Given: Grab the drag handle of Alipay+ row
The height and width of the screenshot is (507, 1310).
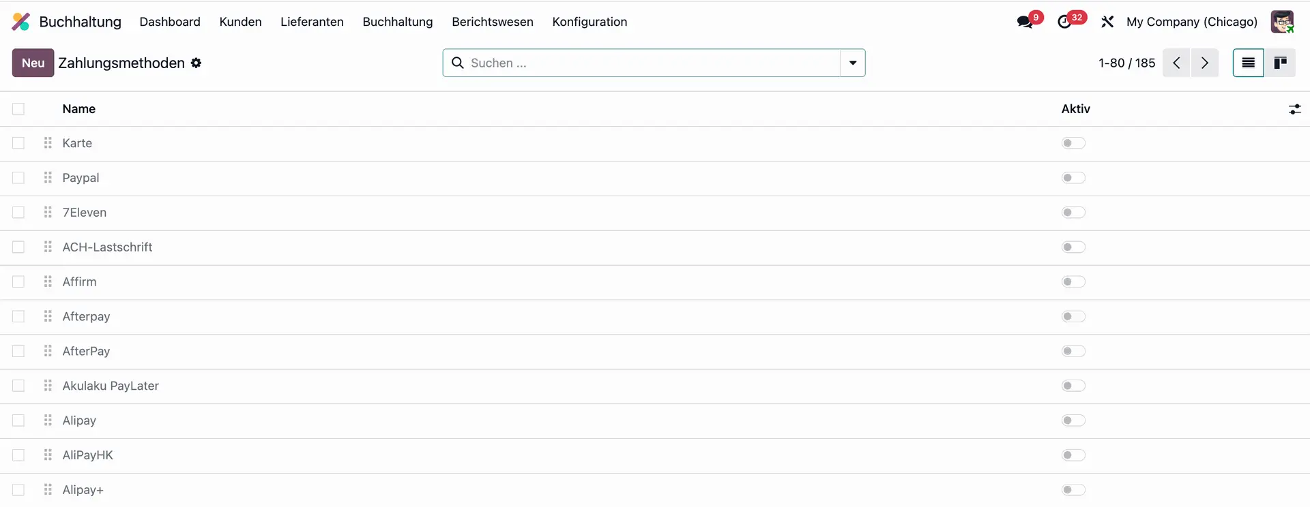Looking at the screenshot, I should (x=48, y=490).
